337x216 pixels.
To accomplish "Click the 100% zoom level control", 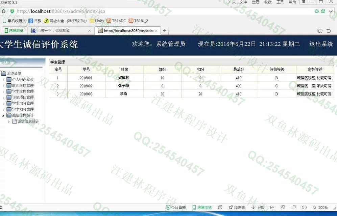I will (x=320, y=208).
